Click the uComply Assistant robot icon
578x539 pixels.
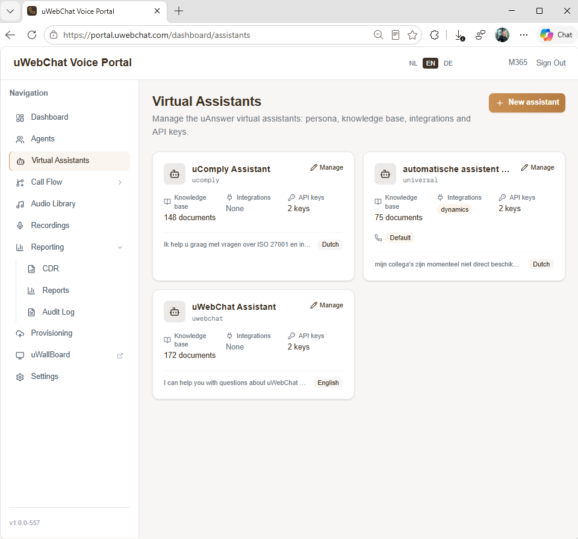[x=175, y=174]
